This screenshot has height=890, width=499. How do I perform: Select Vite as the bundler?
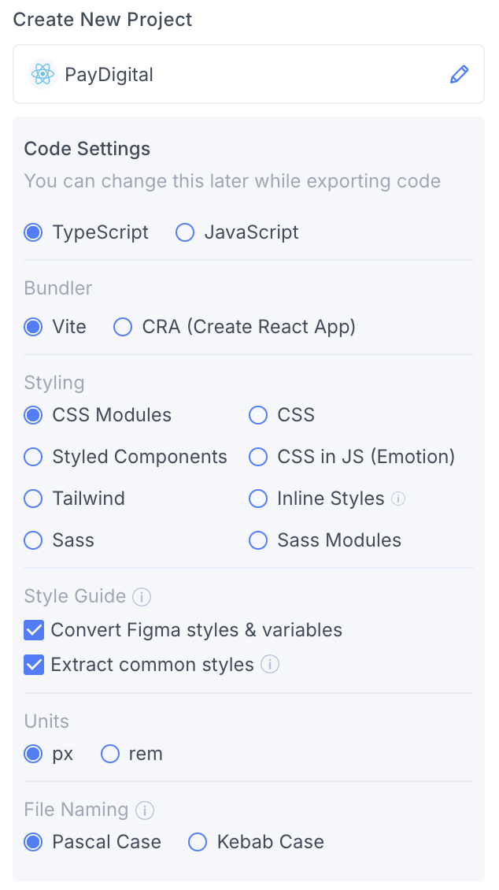point(32,327)
